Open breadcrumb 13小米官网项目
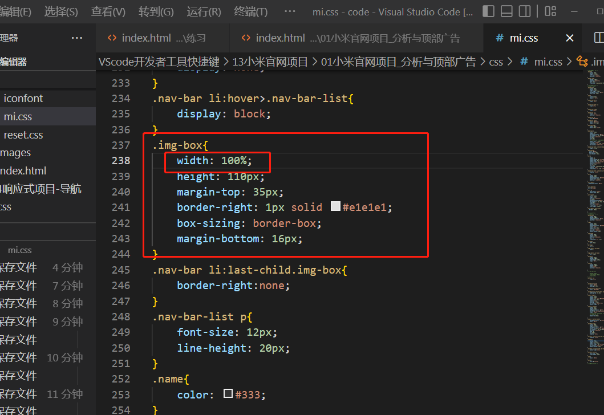The height and width of the screenshot is (415, 604). 270,62
